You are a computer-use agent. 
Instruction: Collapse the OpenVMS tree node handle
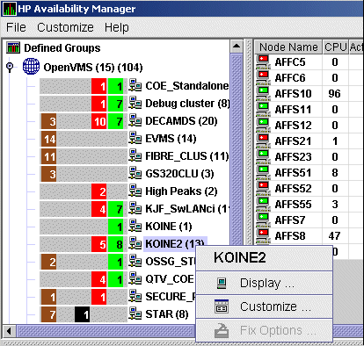10,67
